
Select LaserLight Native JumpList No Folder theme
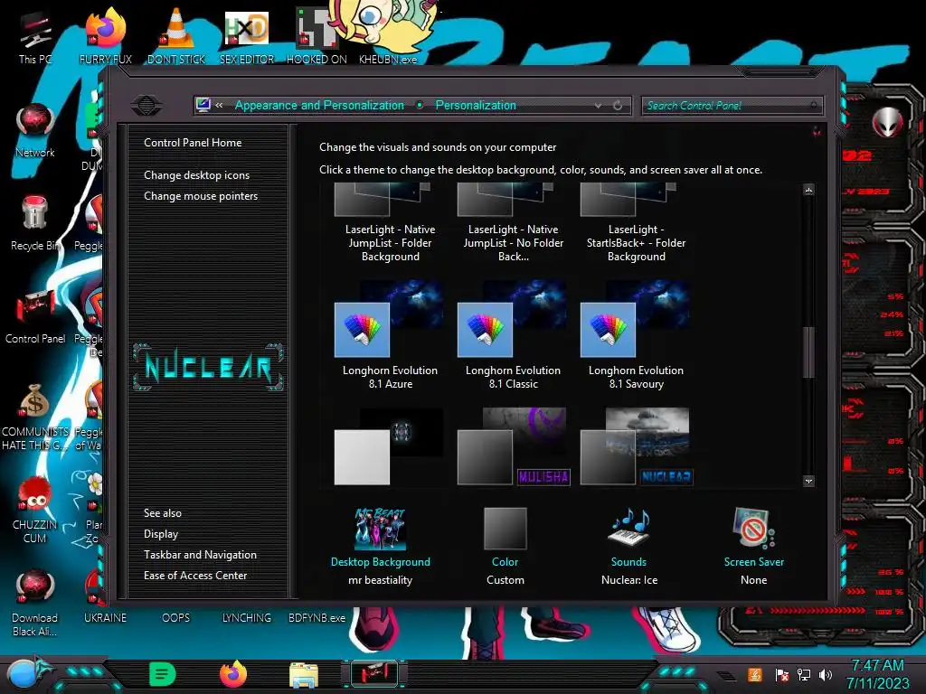click(513, 223)
